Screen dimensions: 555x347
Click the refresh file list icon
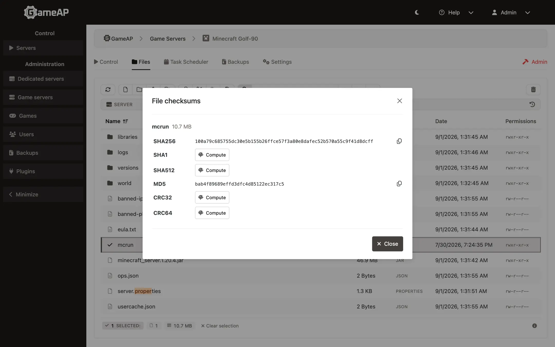tap(108, 89)
